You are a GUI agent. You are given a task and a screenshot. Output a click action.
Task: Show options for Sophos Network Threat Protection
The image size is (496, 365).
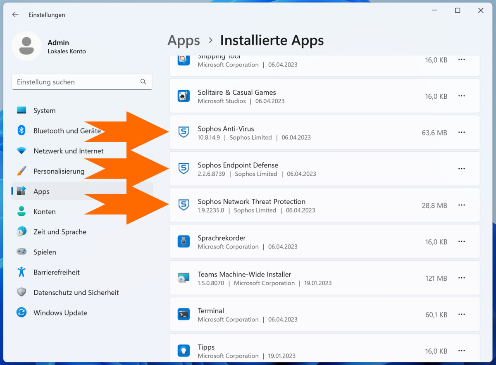(462, 205)
